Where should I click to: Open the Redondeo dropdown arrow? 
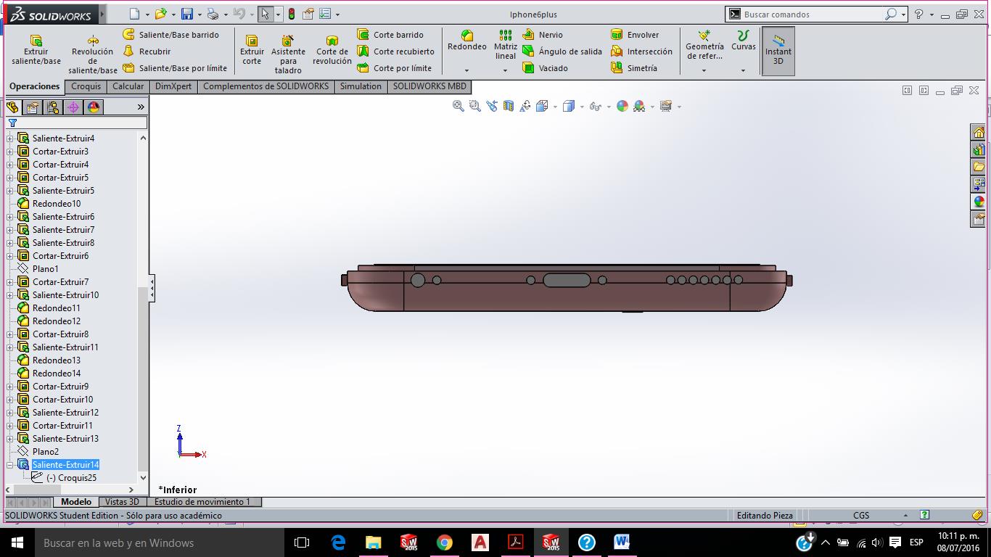(466, 70)
